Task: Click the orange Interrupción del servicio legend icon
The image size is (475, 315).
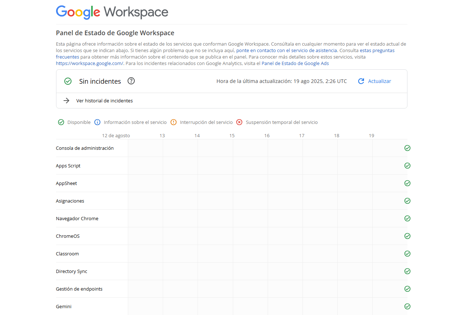Action: pos(174,122)
